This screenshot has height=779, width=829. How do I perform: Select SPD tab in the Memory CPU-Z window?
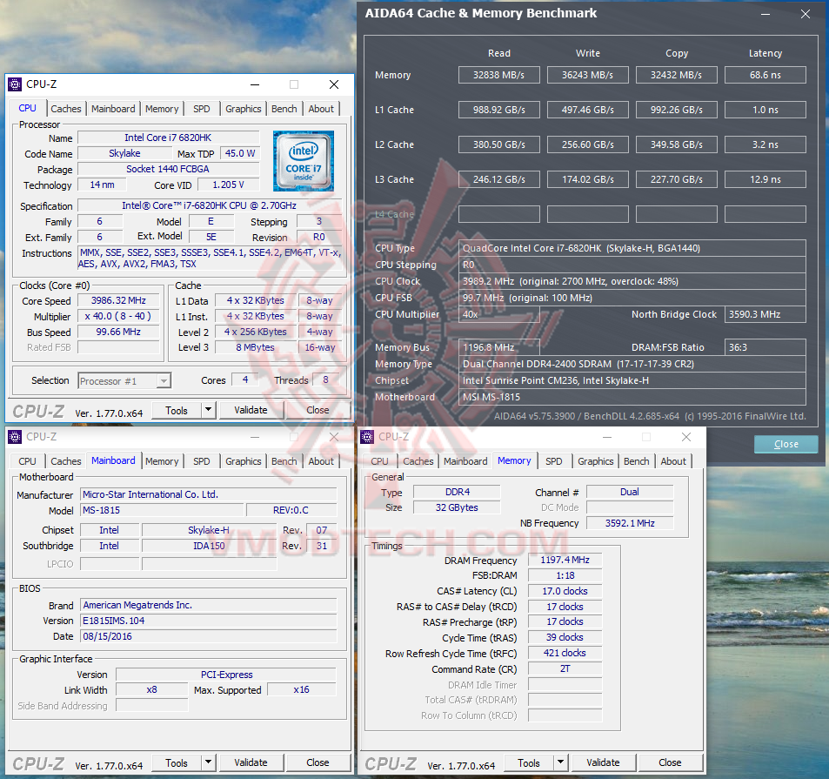coord(553,461)
